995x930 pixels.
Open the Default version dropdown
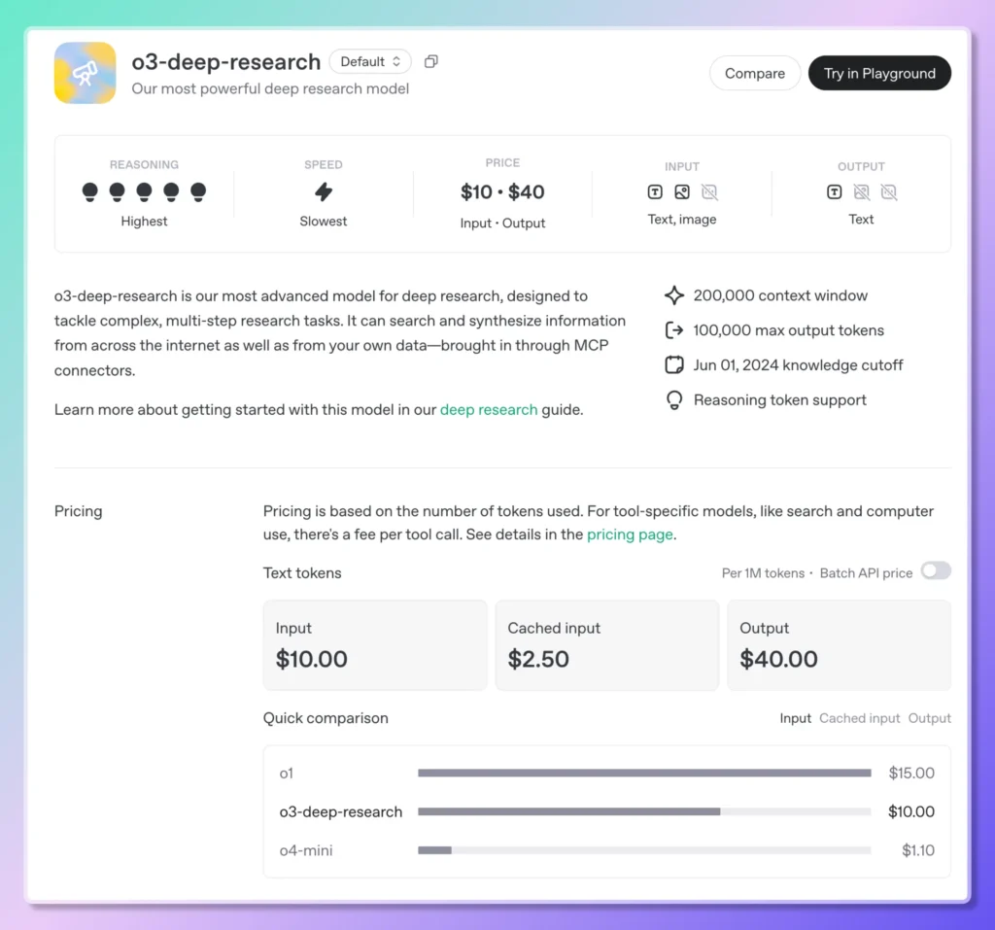click(x=370, y=62)
